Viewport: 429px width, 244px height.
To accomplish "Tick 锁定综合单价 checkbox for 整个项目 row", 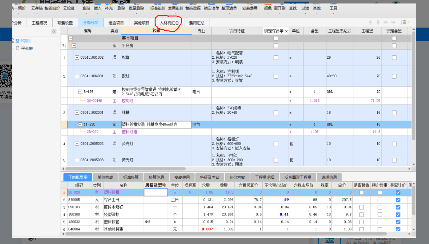I will [x=276, y=38].
